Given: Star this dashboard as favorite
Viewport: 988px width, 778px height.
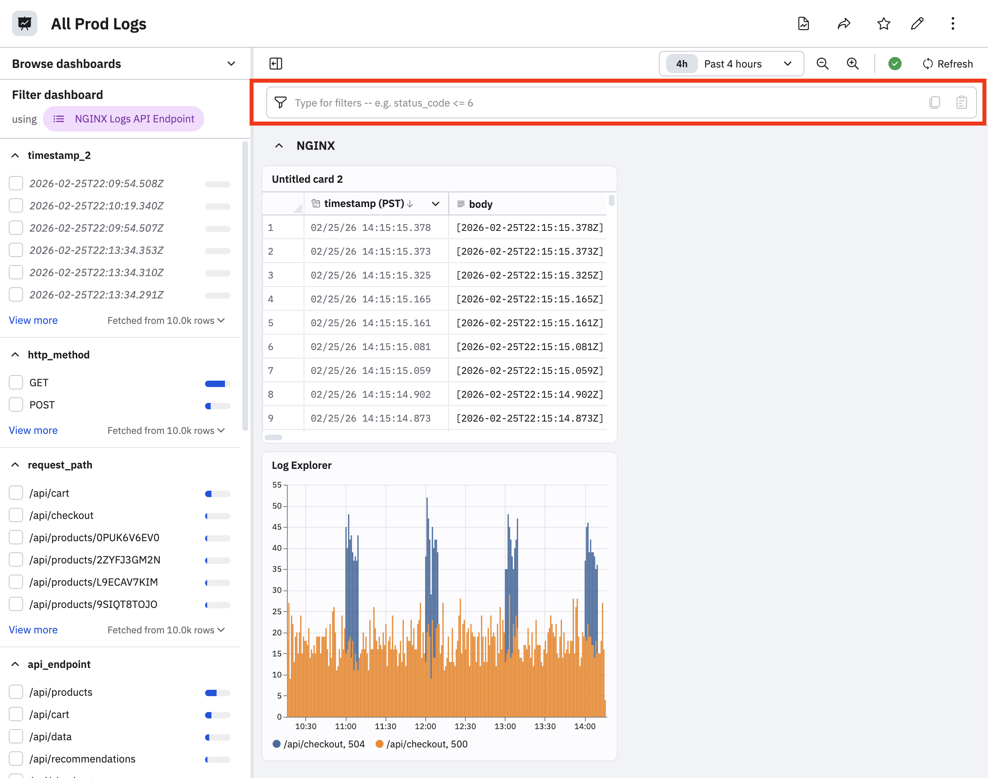Looking at the screenshot, I should tap(883, 24).
